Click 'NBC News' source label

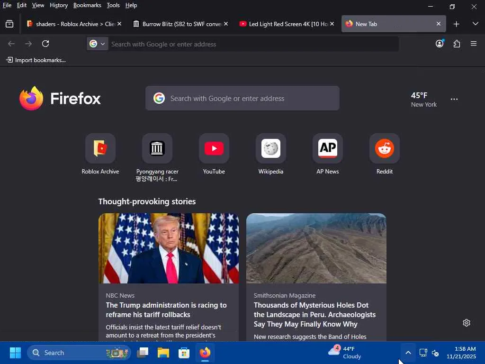click(x=120, y=296)
